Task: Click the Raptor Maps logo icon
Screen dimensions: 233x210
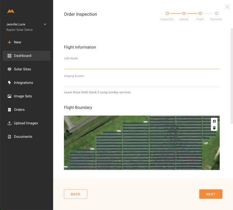Action: (11, 11)
